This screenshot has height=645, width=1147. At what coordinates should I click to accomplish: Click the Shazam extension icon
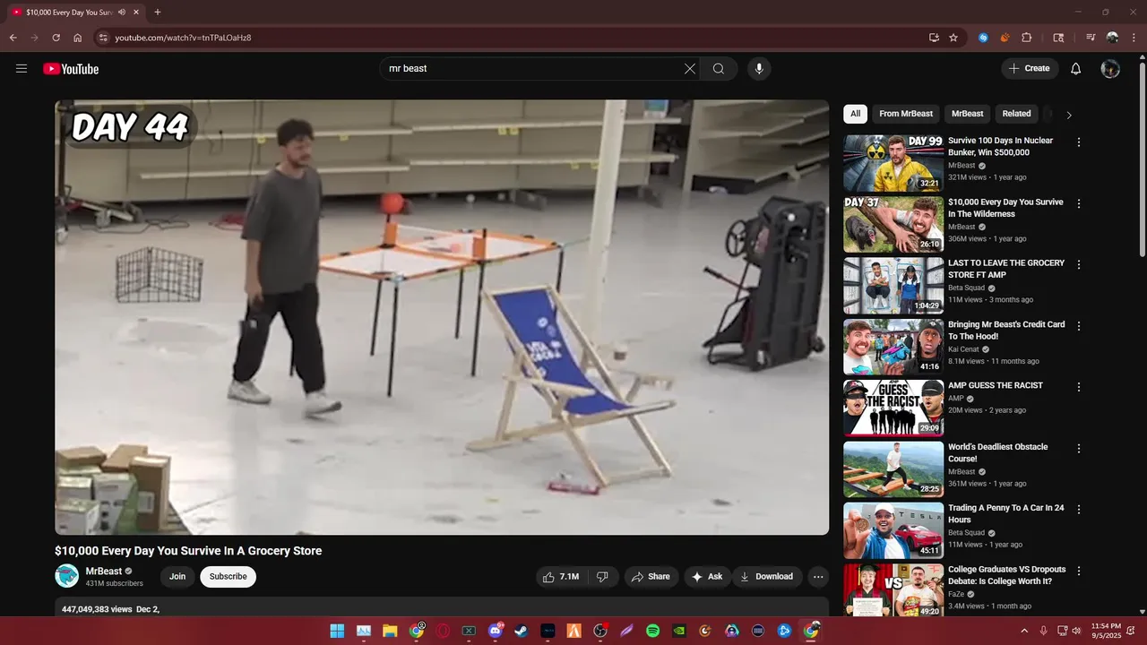pos(983,38)
